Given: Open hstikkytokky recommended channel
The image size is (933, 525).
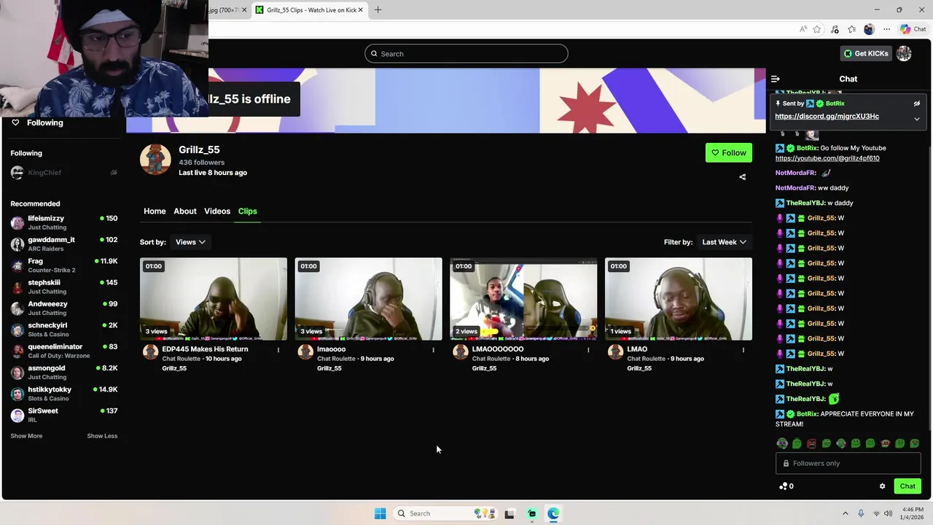Looking at the screenshot, I should coord(64,394).
